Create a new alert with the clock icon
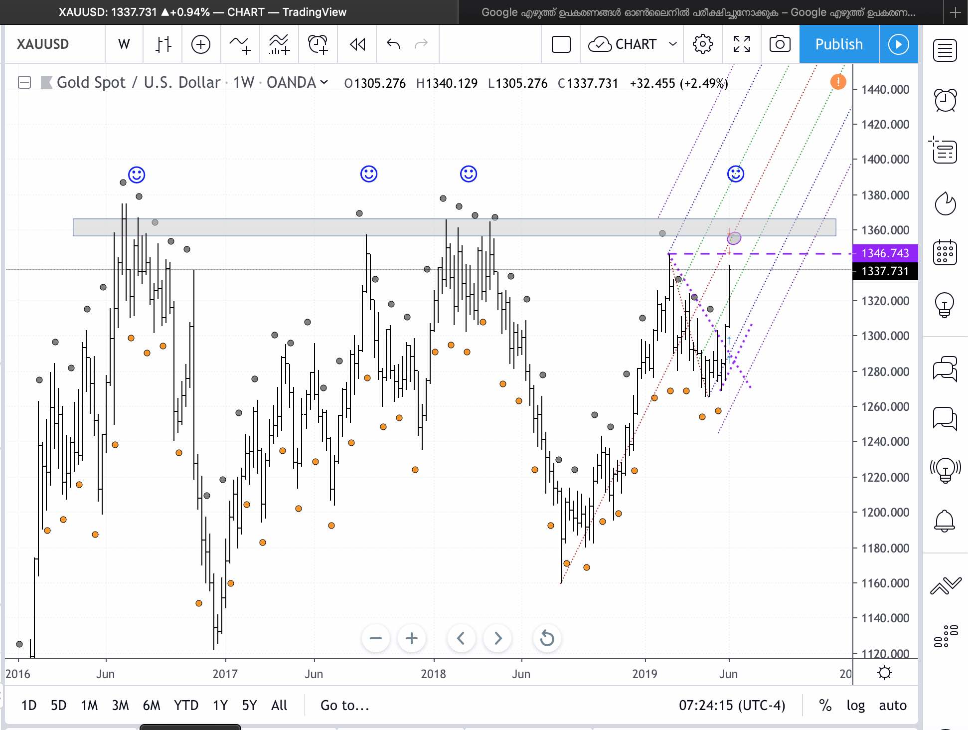The image size is (968, 730). point(318,44)
